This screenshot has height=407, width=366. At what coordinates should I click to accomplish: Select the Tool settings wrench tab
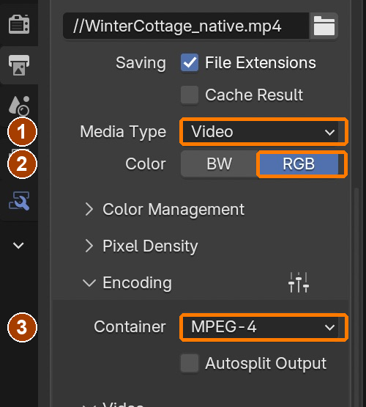(19, 201)
